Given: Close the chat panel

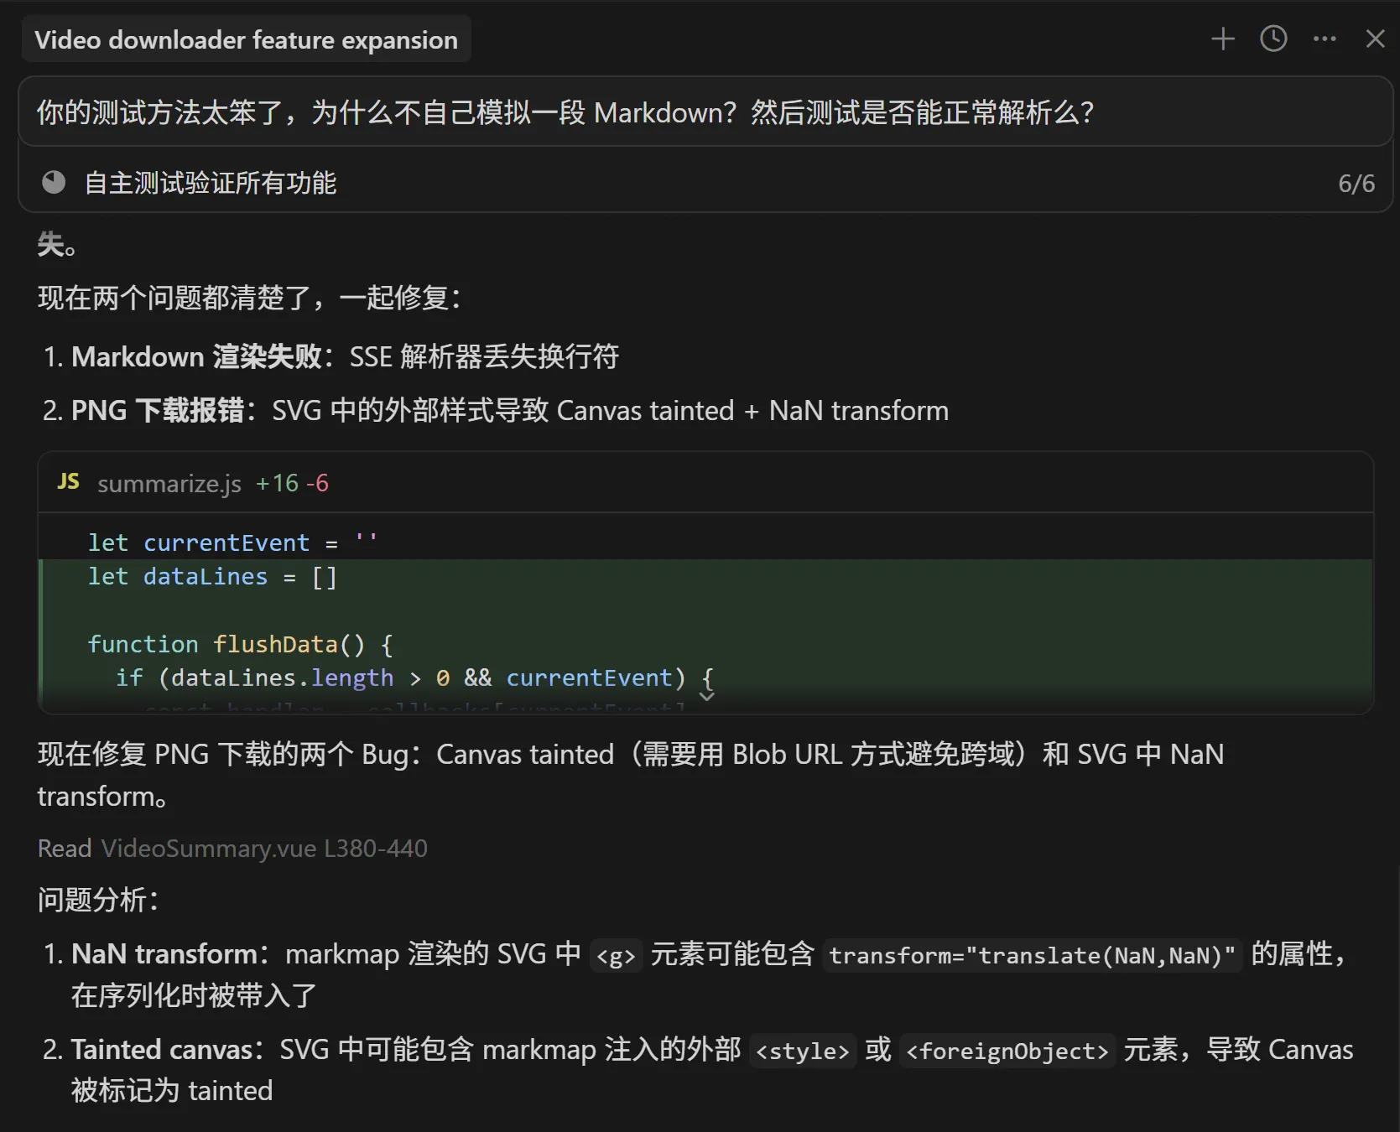Looking at the screenshot, I should tap(1375, 39).
